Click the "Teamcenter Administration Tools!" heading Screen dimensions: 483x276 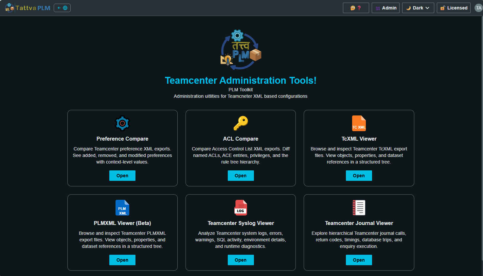(241, 80)
